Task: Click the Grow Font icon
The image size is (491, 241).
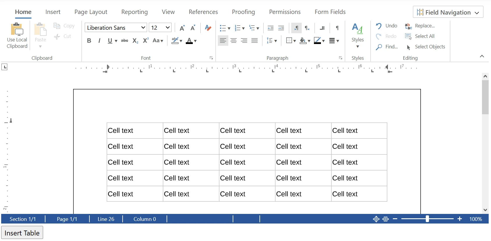Action: [x=182, y=28]
